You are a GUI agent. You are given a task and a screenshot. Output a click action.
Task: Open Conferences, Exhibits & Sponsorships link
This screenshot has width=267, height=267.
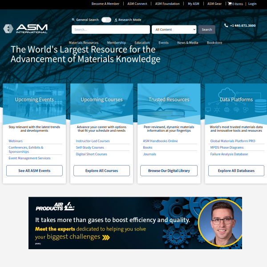click(x=26, y=150)
